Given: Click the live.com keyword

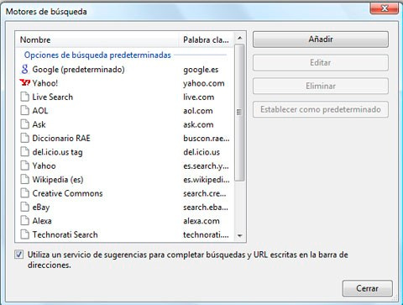Looking at the screenshot, I should tap(199, 97).
